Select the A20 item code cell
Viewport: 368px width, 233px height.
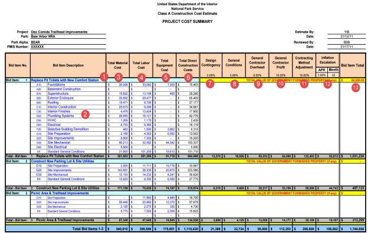[x=39, y=89]
